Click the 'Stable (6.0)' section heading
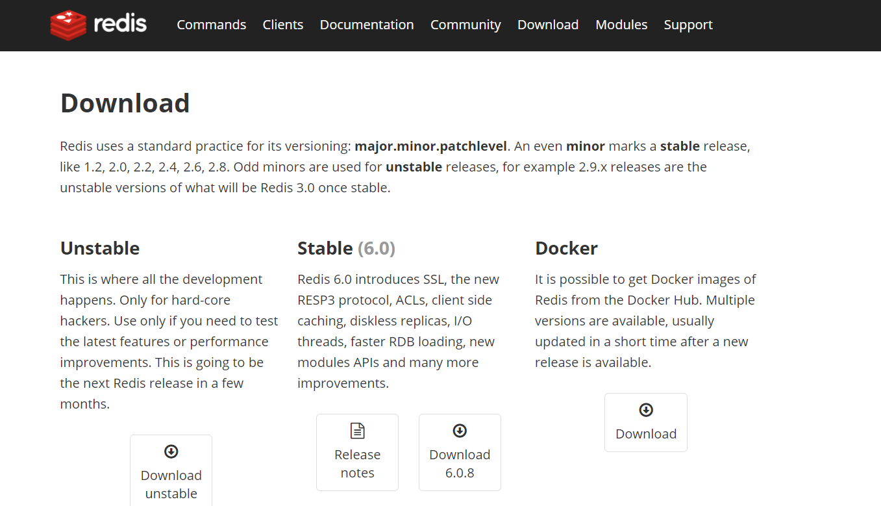The height and width of the screenshot is (506, 881). (x=346, y=248)
